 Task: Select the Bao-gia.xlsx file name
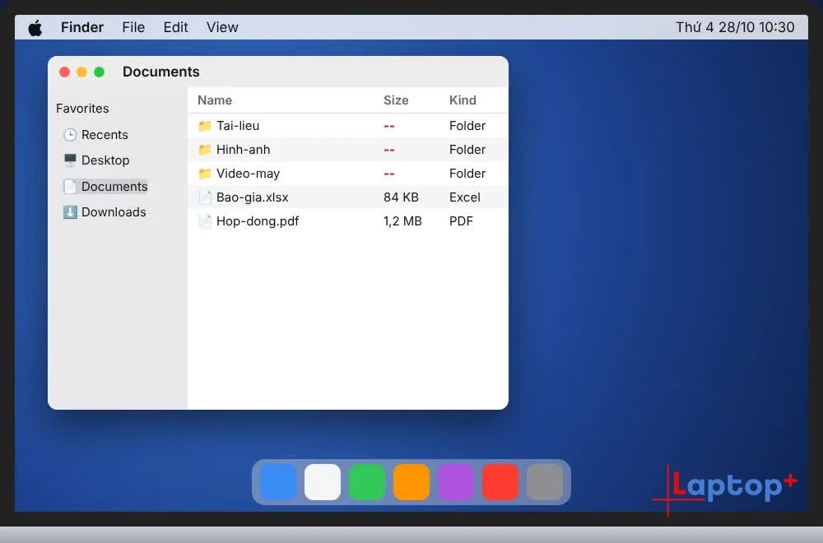pos(253,197)
